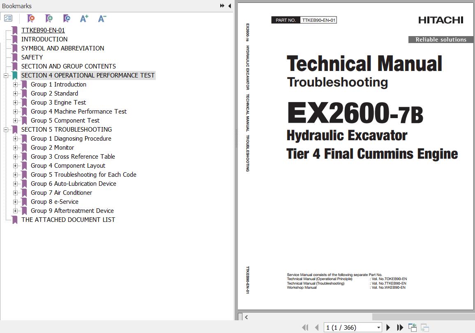Screen dimensions: 475x333
Task: Expand Group 5 Troubleshooting for Each Code
Action: click(x=16, y=175)
